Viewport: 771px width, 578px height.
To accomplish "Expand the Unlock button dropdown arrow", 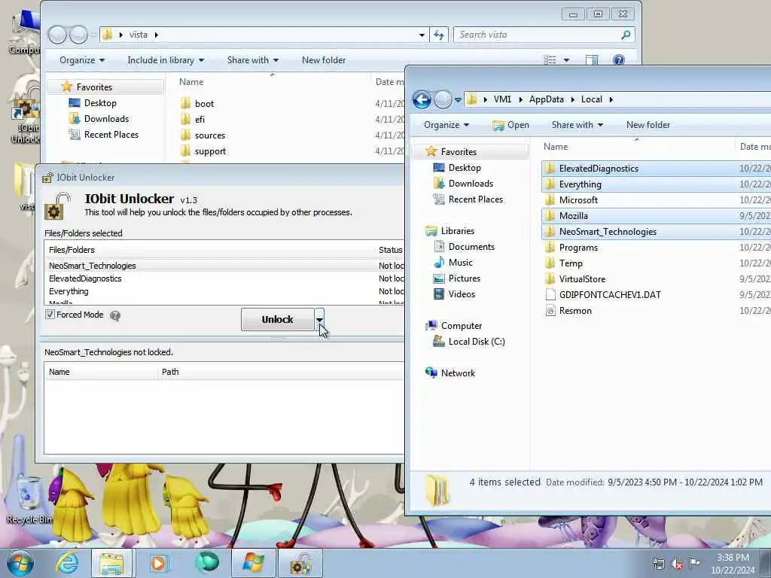I will tap(319, 319).
